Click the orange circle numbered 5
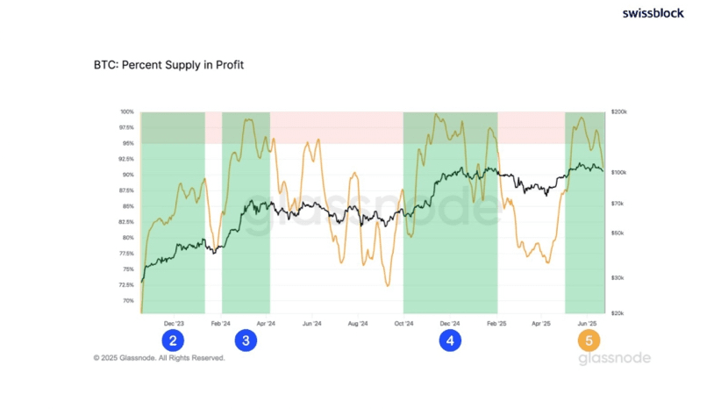The height and width of the screenshot is (409, 728). pos(589,341)
